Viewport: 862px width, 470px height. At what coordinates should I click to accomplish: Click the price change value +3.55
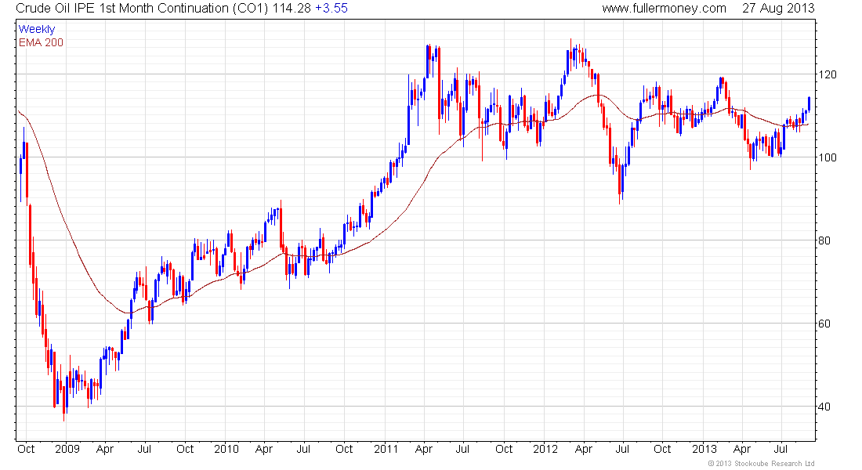331,9
